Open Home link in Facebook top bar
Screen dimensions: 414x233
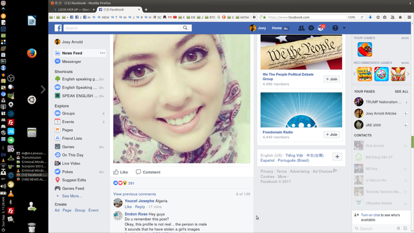click(277, 28)
